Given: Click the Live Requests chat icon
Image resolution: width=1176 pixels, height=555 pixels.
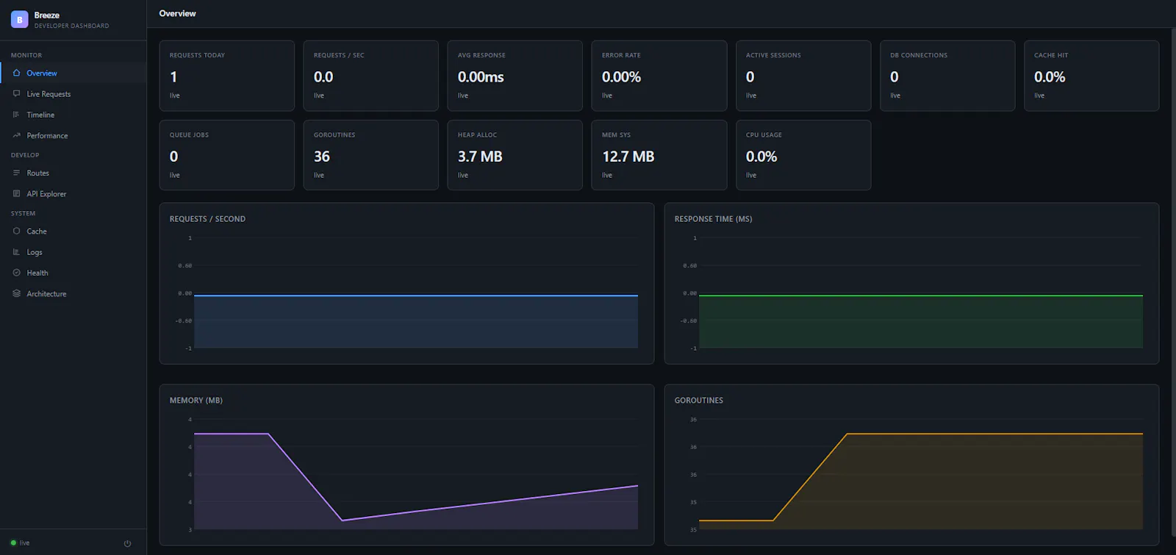Looking at the screenshot, I should [x=16, y=94].
